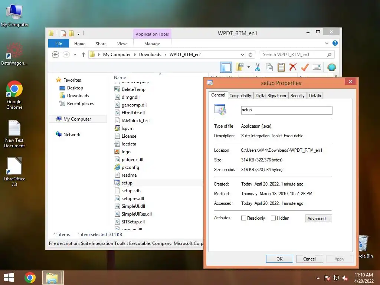Click the Name column header
Viewport: 380px width, 285px height.
click(120, 77)
